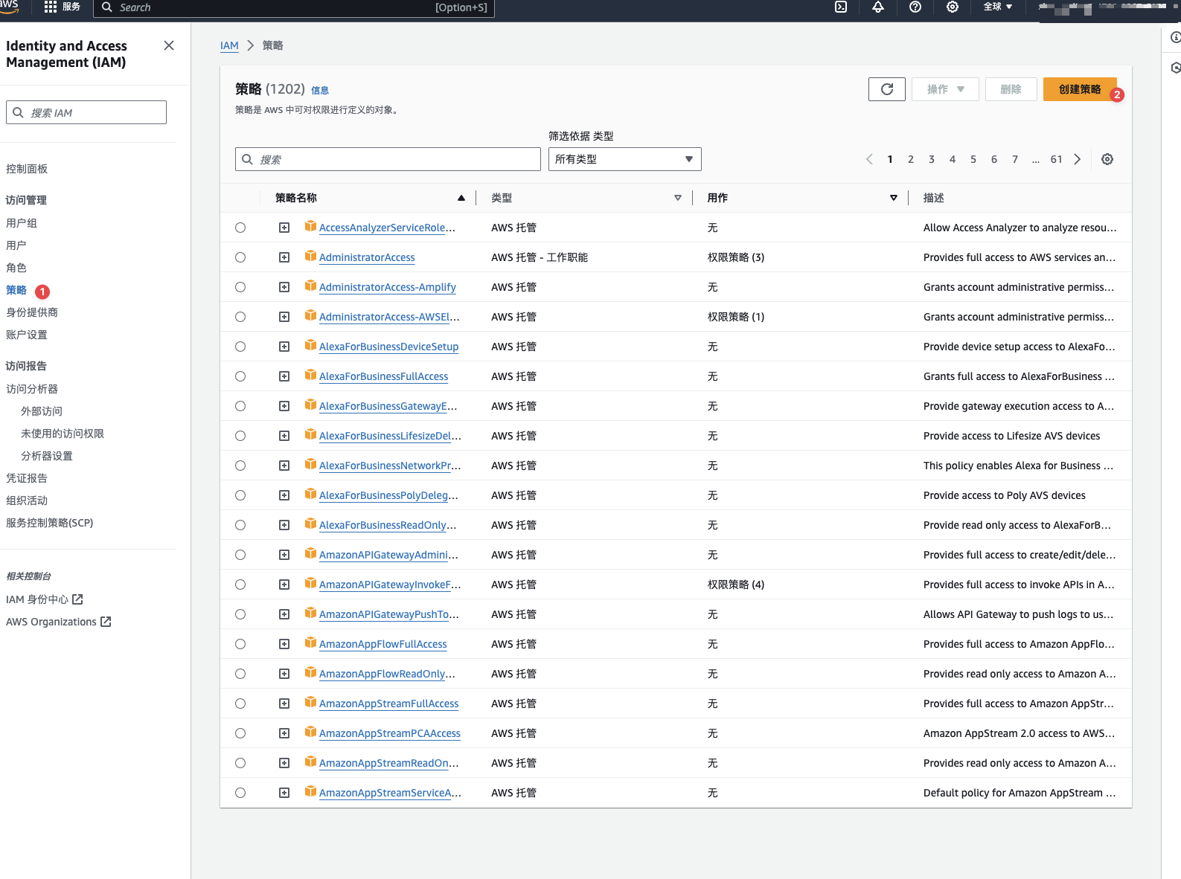Click the 信息 info link
The image size is (1181, 879).
(320, 90)
